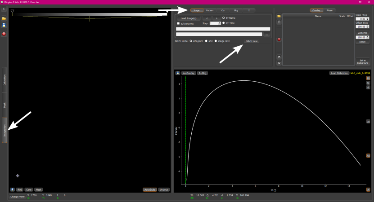Save pattern using floppy icon above plot
This screenshot has height=202, width=374.
tap(178, 73)
